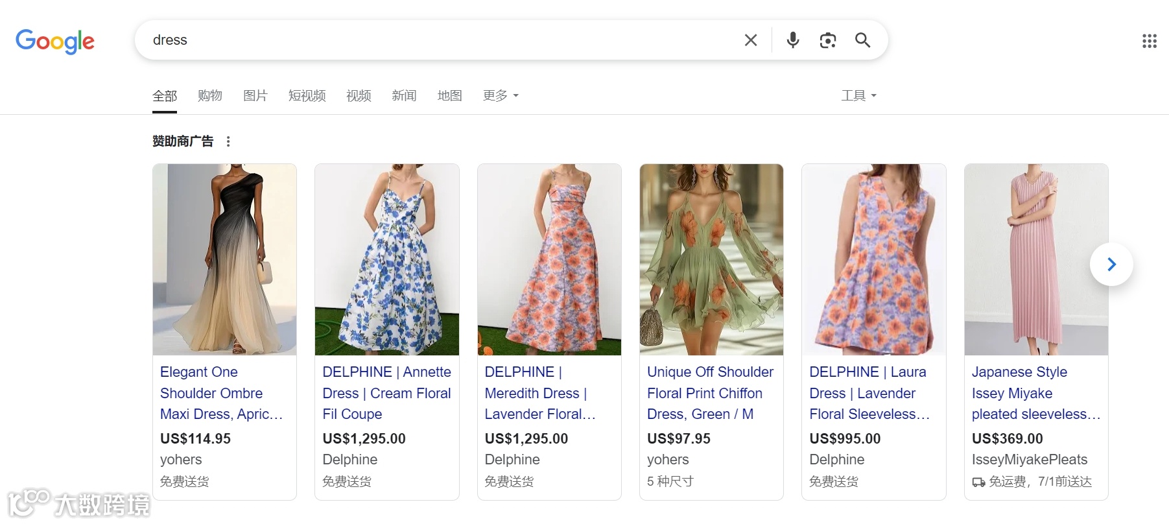Open the Laura sleeveless floral dress image
Image resolution: width=1169 pixels, height=524 pixels.
pyautogui.click(x=874, y=259)
